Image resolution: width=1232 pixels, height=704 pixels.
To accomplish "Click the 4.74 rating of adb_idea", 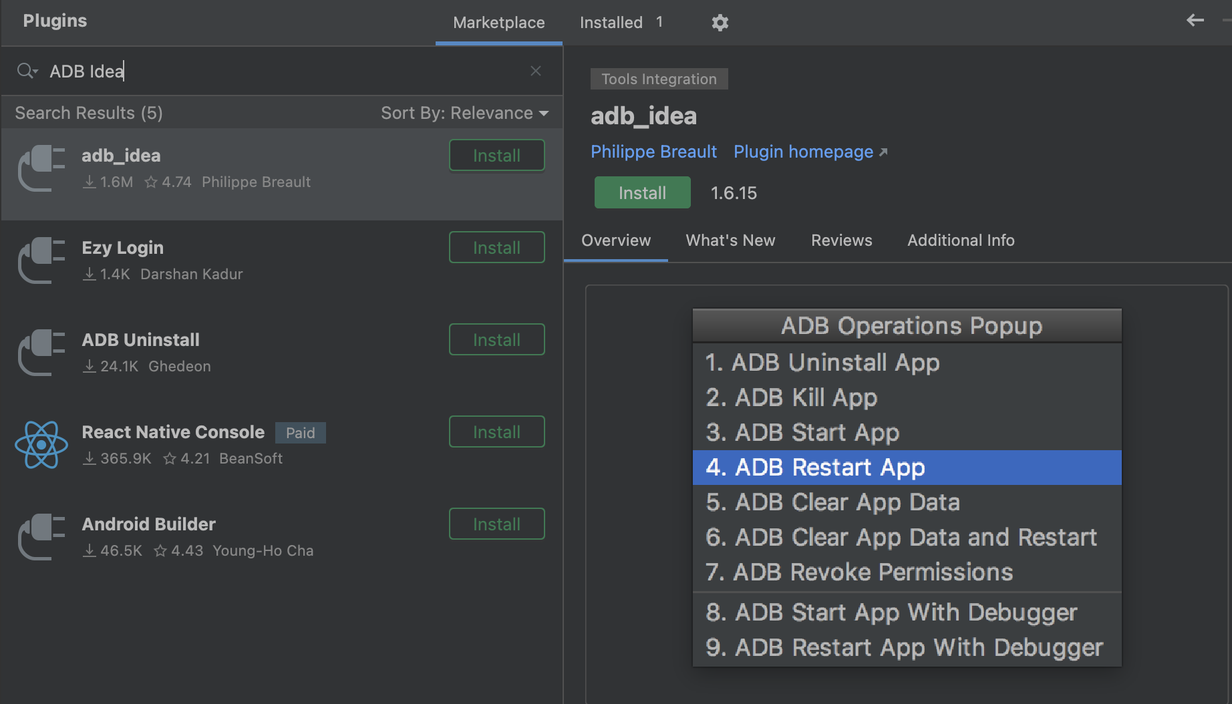I will click(x=168, y=182).
